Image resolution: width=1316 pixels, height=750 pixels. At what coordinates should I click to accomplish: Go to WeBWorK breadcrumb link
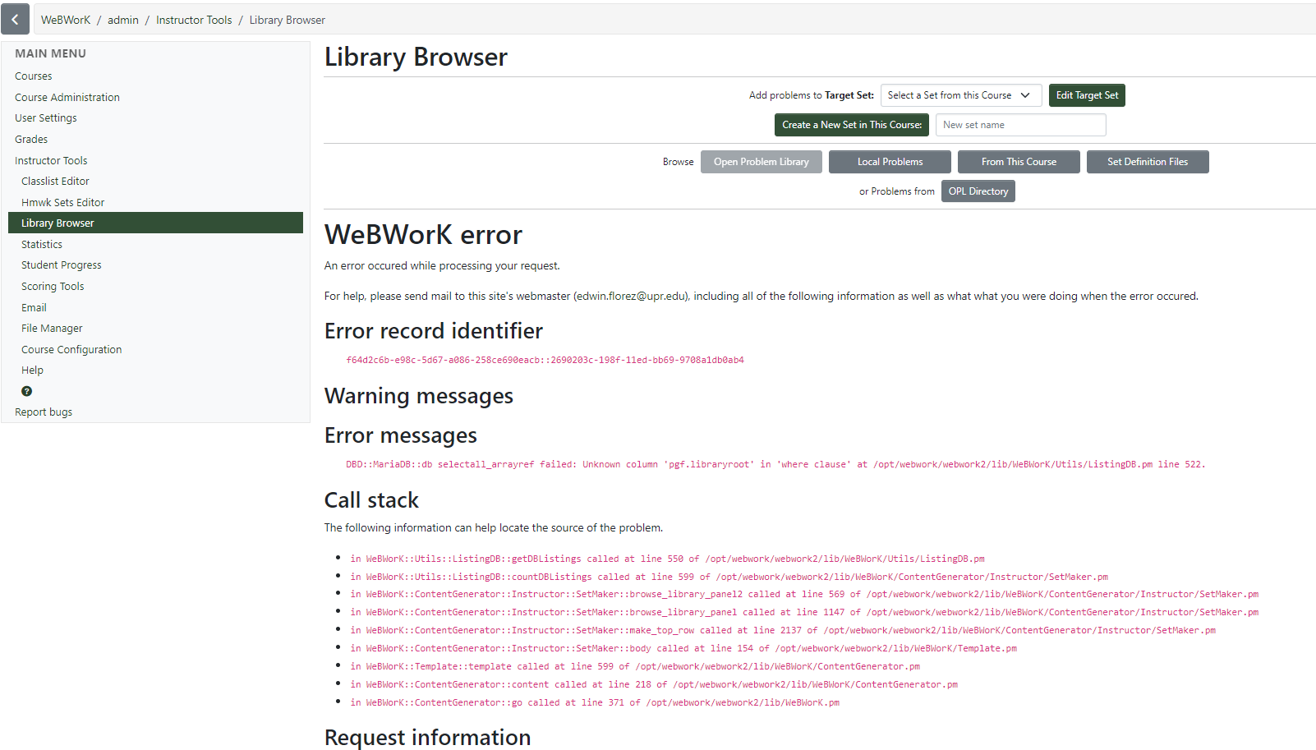click(x=66, y=20)
